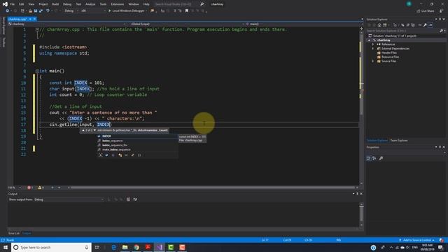Click the bookmark toolbar icon
Screen dimensions: 448x252
[x=187, y=11]
